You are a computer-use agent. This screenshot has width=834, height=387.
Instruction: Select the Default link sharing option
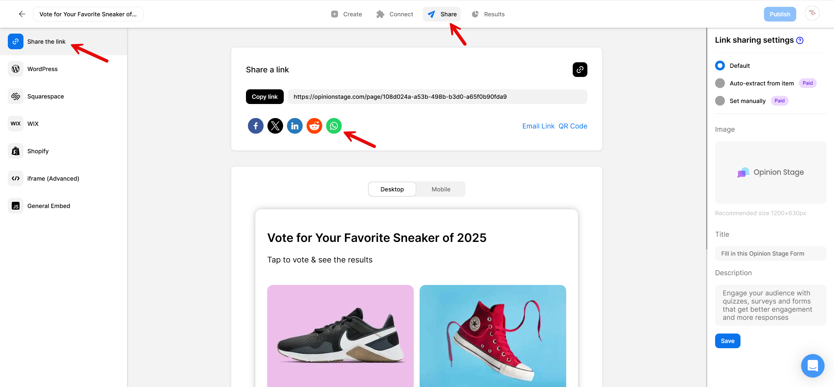click(x=720, y=66)
